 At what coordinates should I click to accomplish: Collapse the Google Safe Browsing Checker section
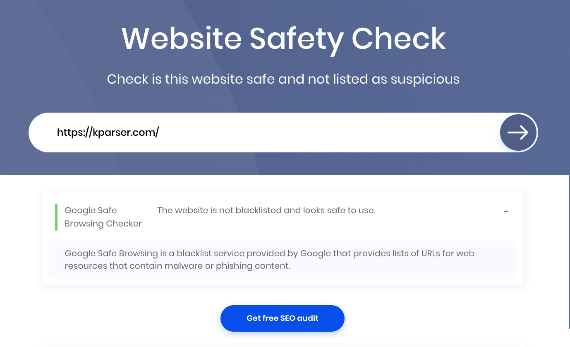tap(506, 212)
